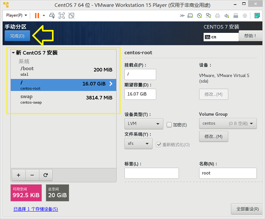This screenshot has width=265, height=219.
Task: Click the USB device icon in toolbar
Action: click(236, 16)
